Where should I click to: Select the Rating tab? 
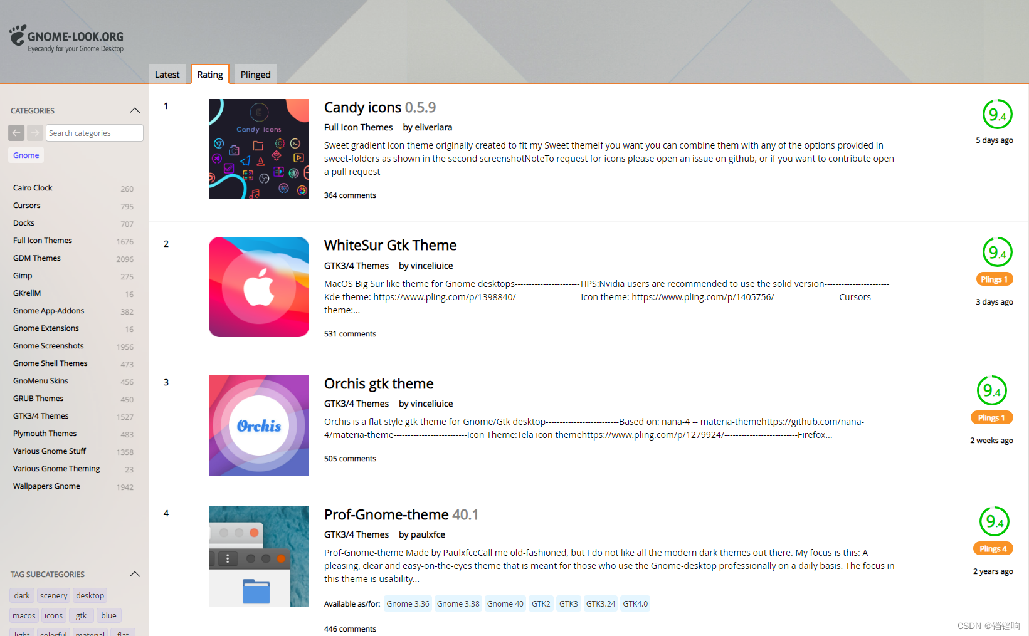pyautogui.click(x=210, y=74)
